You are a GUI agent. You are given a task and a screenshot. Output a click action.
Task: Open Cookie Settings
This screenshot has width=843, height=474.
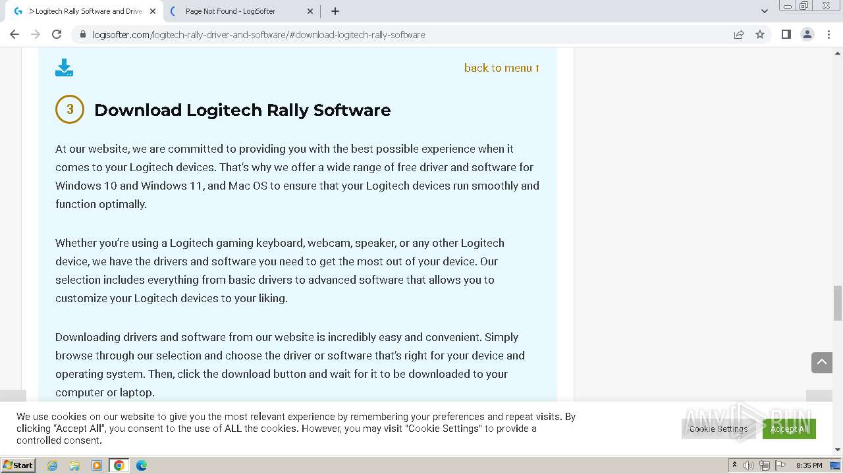click(x=719, y=429)
